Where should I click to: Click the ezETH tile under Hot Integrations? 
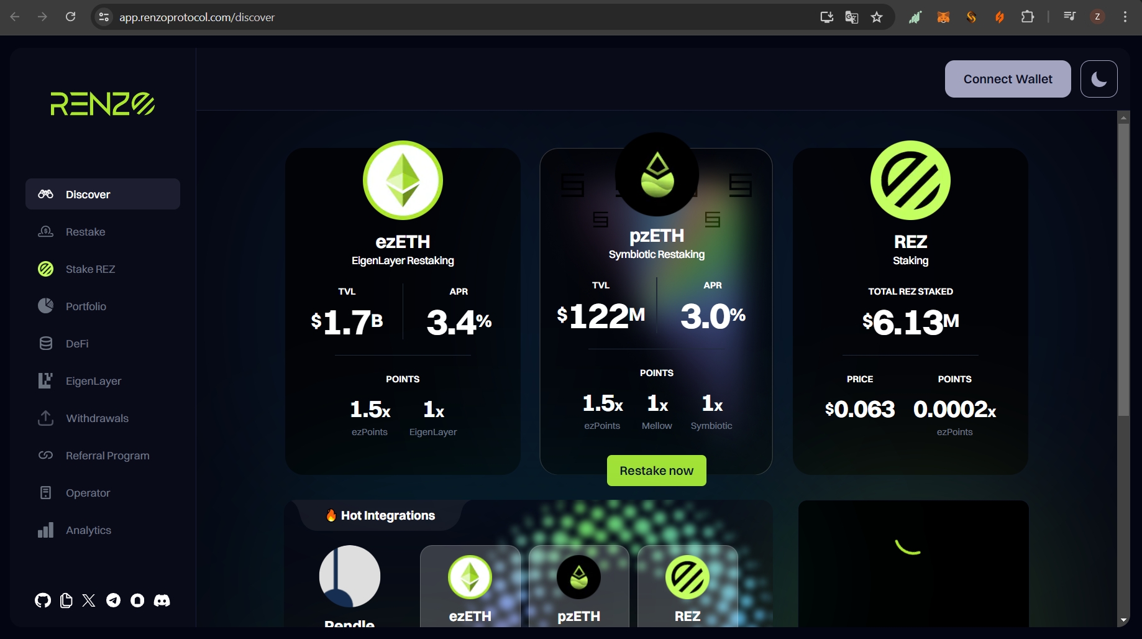tap(470, 586)
